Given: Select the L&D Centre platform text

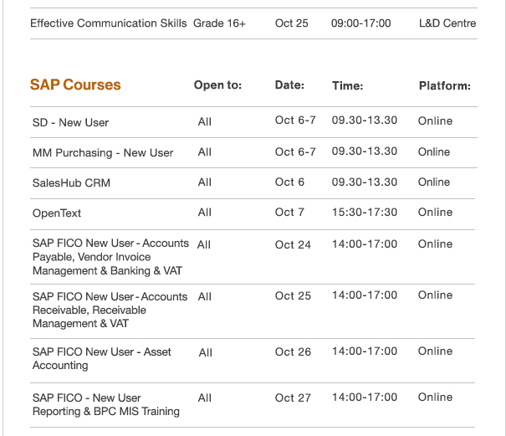Looking at the screenshot, I should pos(447,23).
